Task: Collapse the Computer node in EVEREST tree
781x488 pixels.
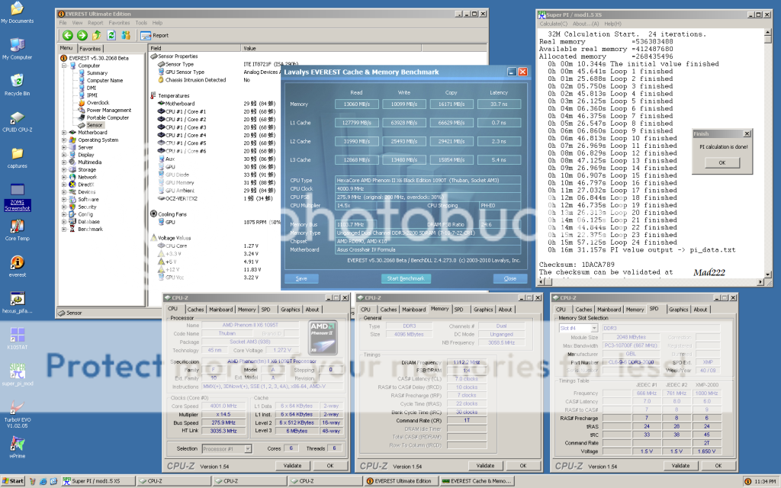Action: [64, 66]
